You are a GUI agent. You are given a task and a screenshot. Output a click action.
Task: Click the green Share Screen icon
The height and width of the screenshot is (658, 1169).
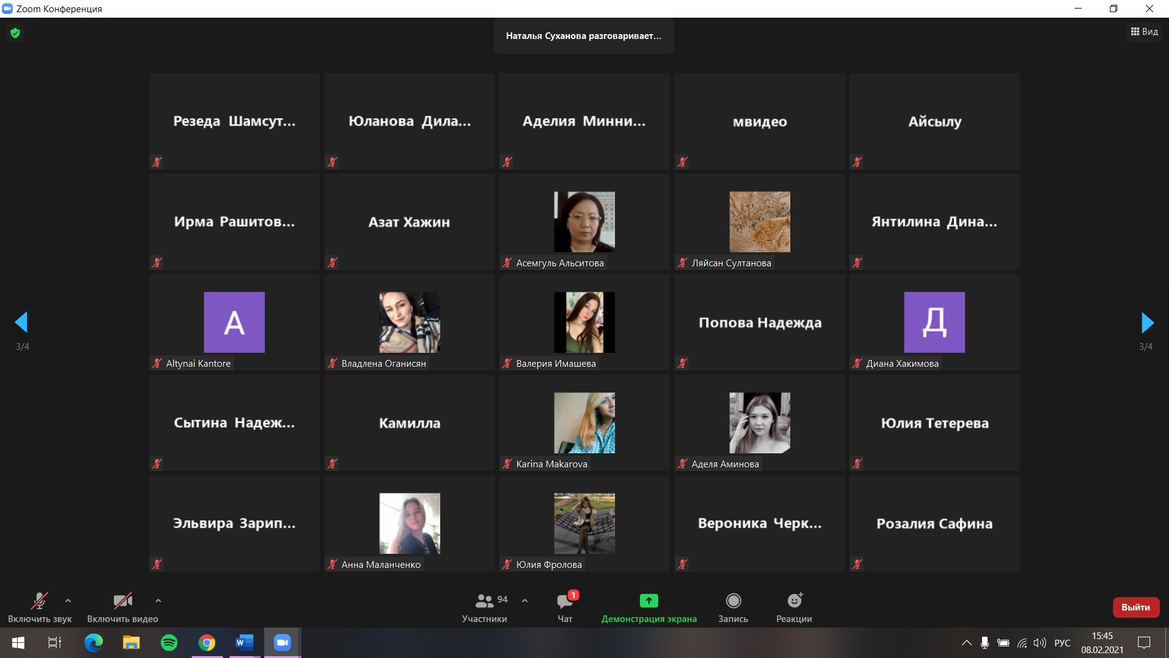648,601
